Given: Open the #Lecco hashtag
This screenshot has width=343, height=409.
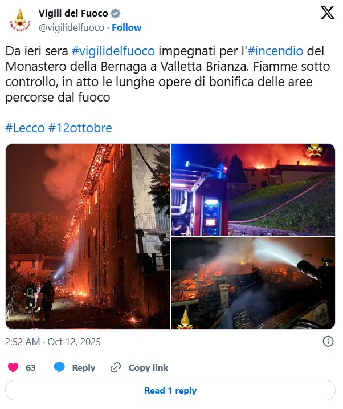Looking at the screenshot, I should point(25,128).
